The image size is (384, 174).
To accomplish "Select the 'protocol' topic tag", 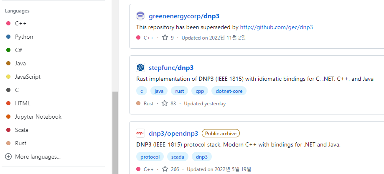I will pos(150,157).
